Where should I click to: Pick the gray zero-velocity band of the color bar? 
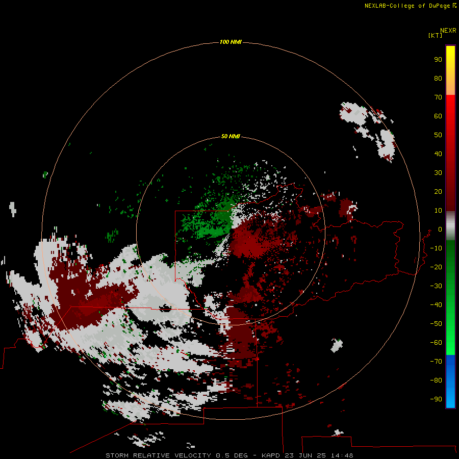point(450,226)
